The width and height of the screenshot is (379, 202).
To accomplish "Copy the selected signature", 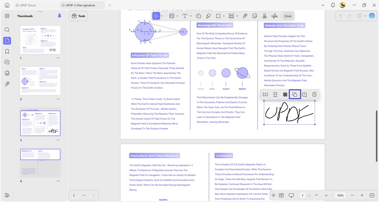I will click(x=295, y=95).
